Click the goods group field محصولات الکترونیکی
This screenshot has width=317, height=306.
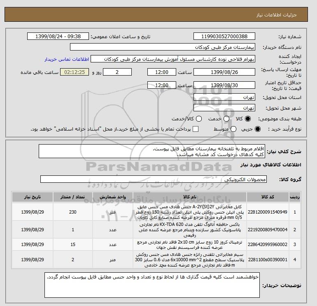click(x=154, y=179)
